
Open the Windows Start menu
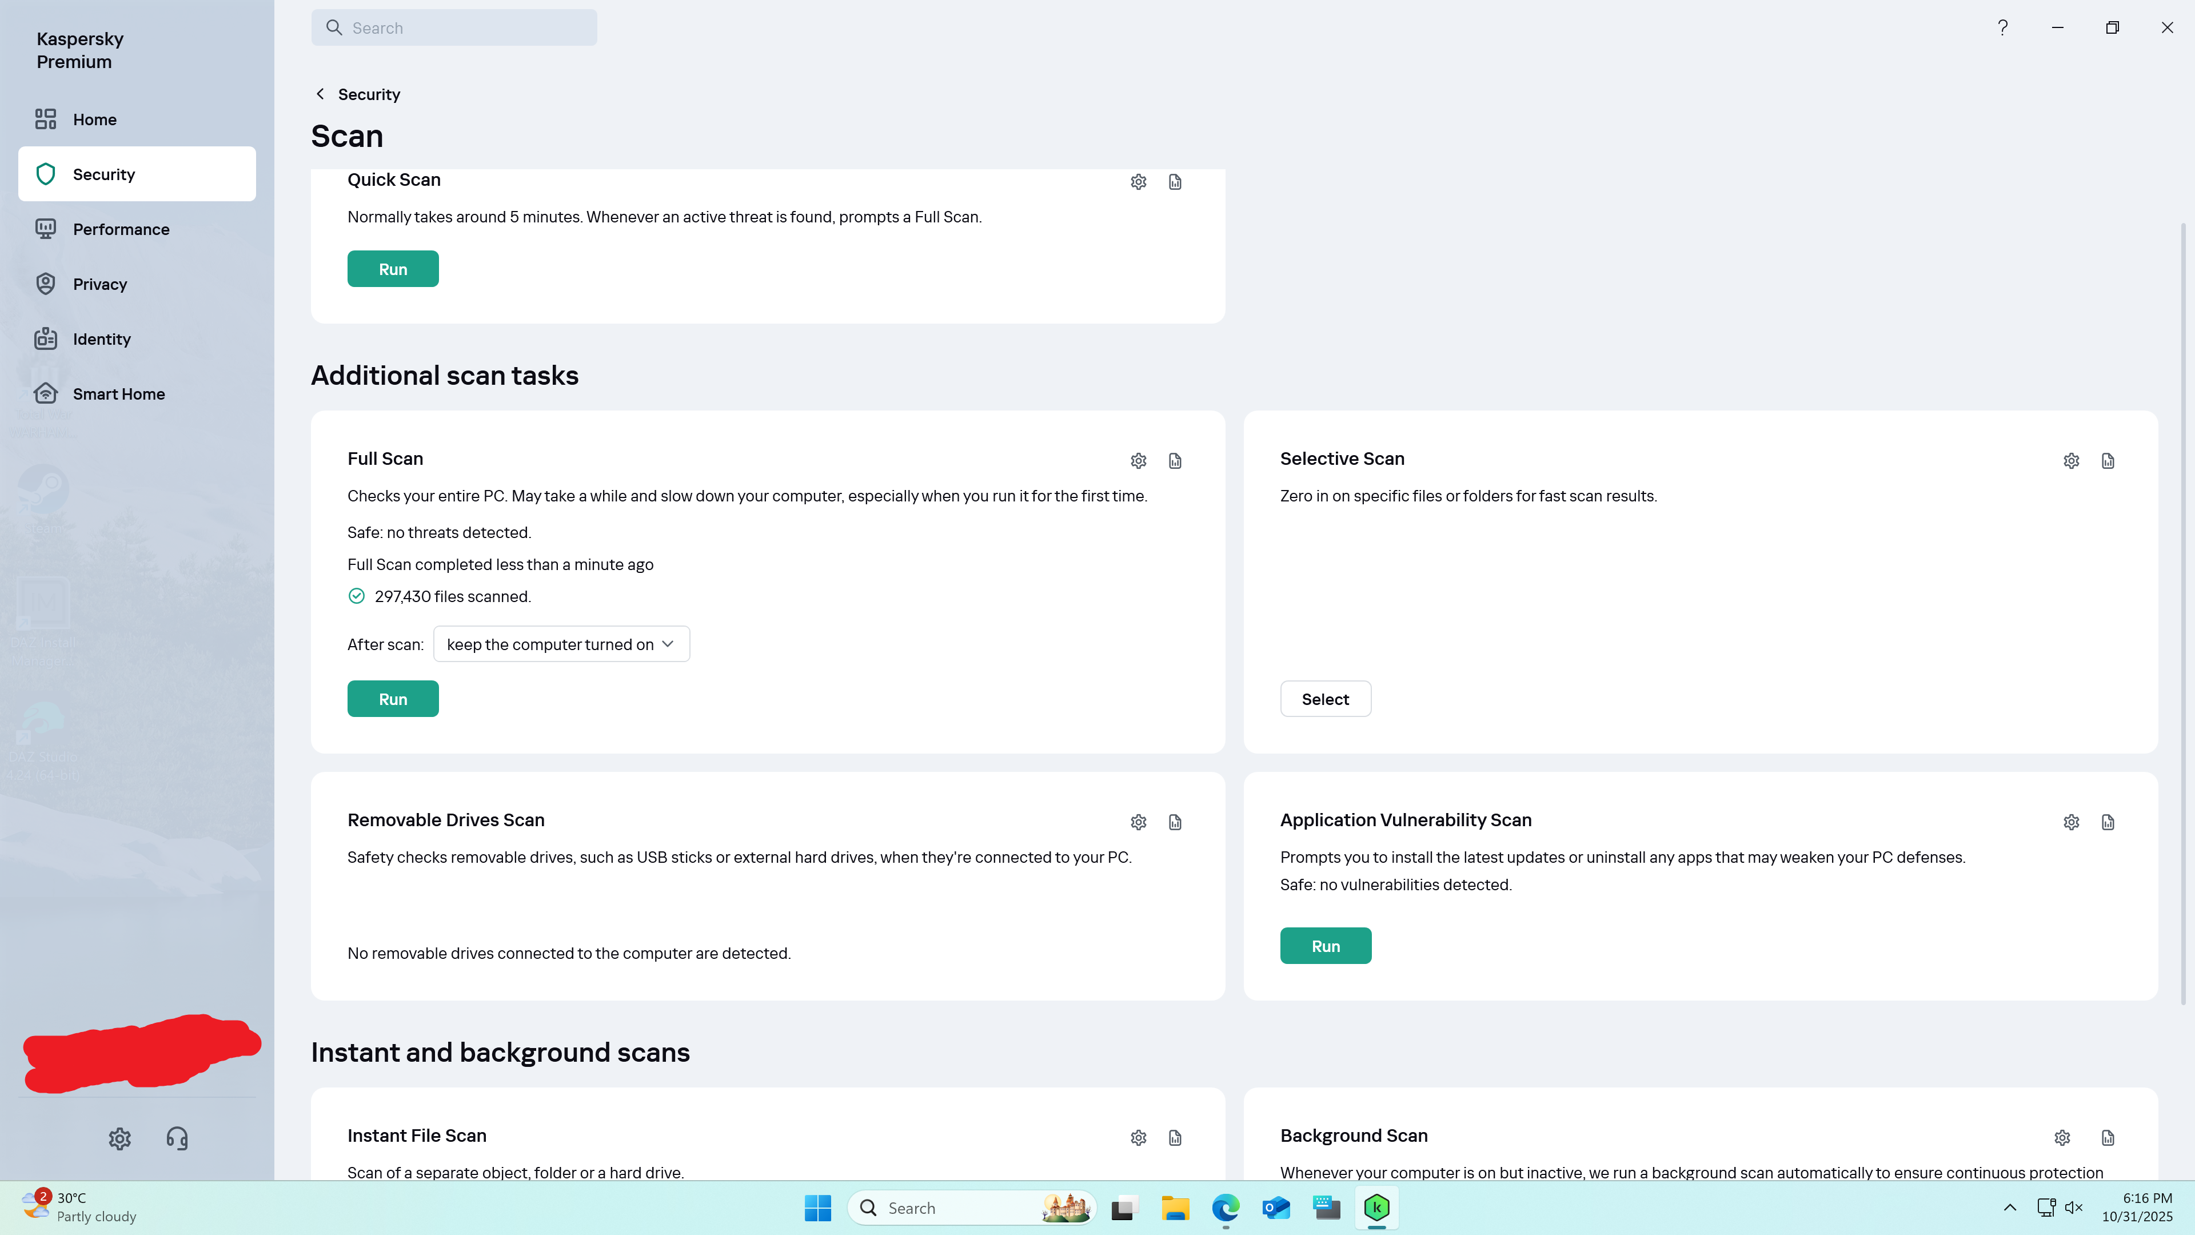[x=818, y=1208]
